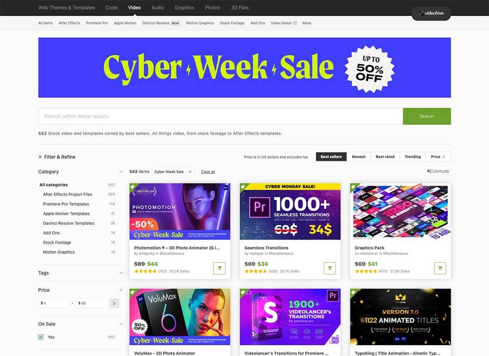Click the Clear all link
489x356 pixels.
pyautogui.click(x=208, y=172)
